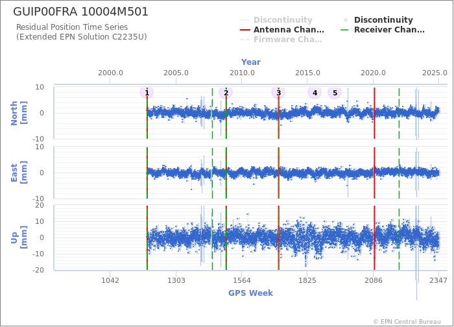The image size is (454, 327).
Task: Click the 2347 GPS week tick label
Action: 438,280
